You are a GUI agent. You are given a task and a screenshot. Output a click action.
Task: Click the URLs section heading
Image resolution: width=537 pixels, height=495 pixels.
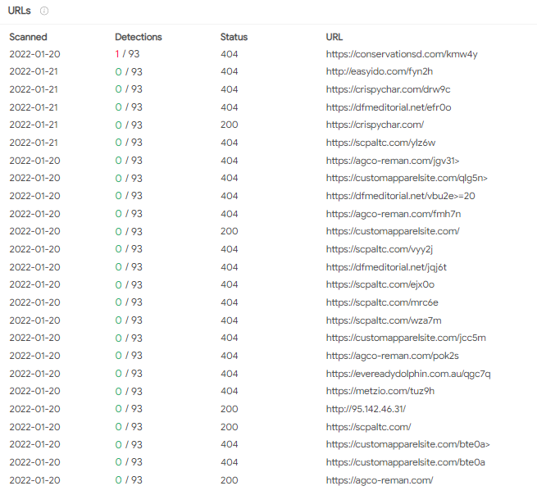point(19,11)
